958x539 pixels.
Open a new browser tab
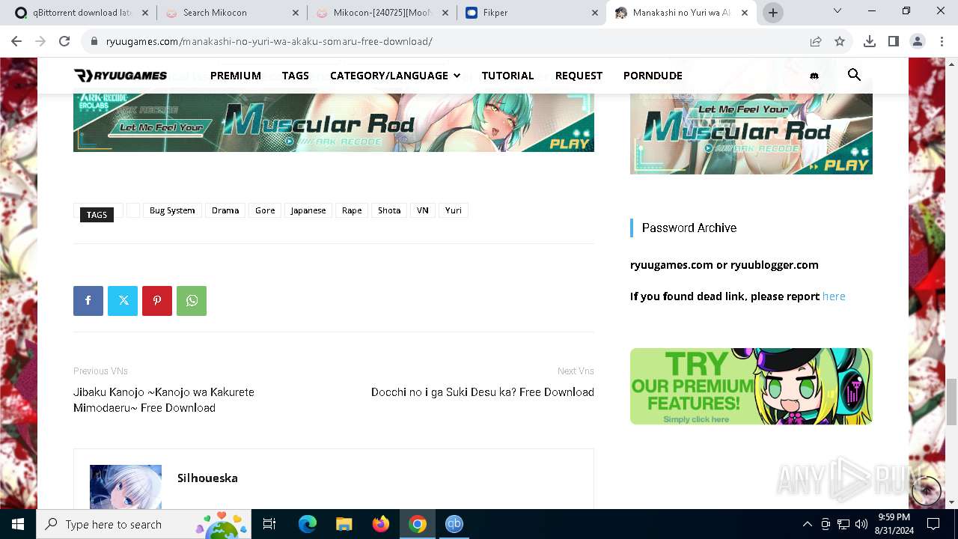[773, 13]
